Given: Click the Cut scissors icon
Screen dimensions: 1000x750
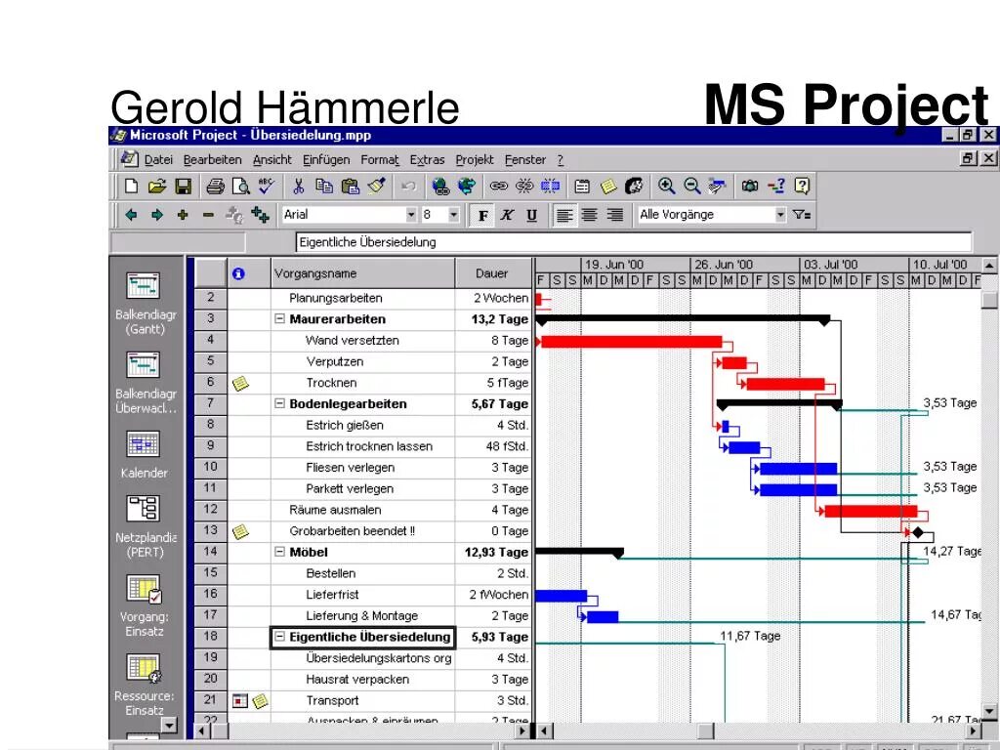Looking at the screenshot, I should [298, 186].
